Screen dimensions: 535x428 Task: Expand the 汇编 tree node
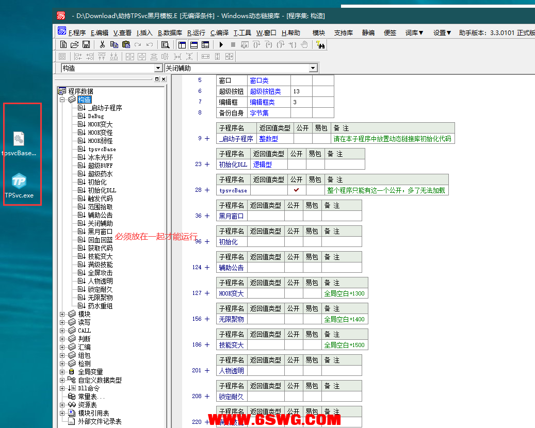click(x=62, y=347)
